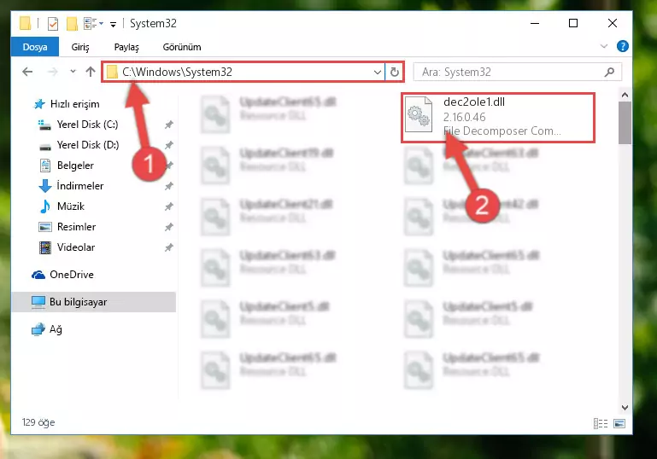This screenshot has width=657, height=459.
Task: Open Help with the blue question mark icon
Action: click(622, 46)
